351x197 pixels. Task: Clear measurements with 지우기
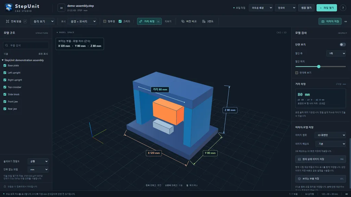pyautogui.click(x=168, y=22)
